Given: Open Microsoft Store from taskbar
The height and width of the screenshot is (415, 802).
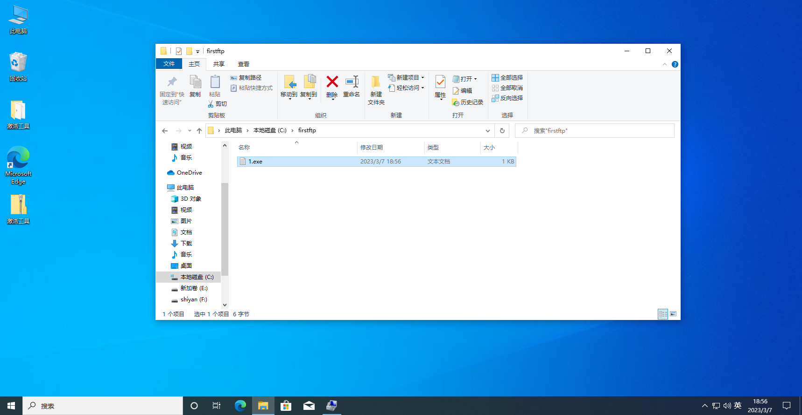Looking at the screenshot, I should pos(286,406).
